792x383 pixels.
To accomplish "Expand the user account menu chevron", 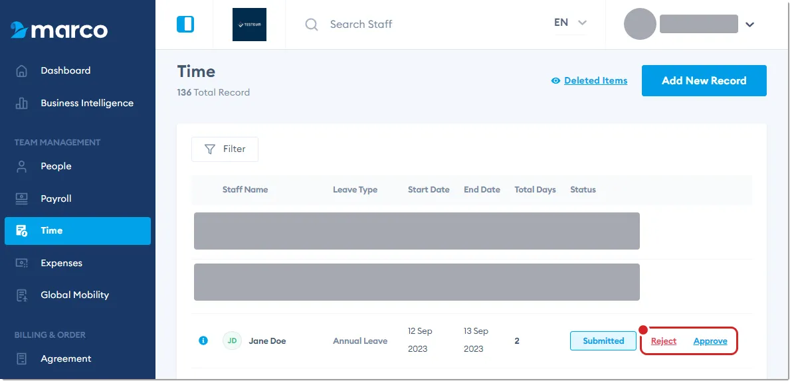I will click(x=749, y=24).
